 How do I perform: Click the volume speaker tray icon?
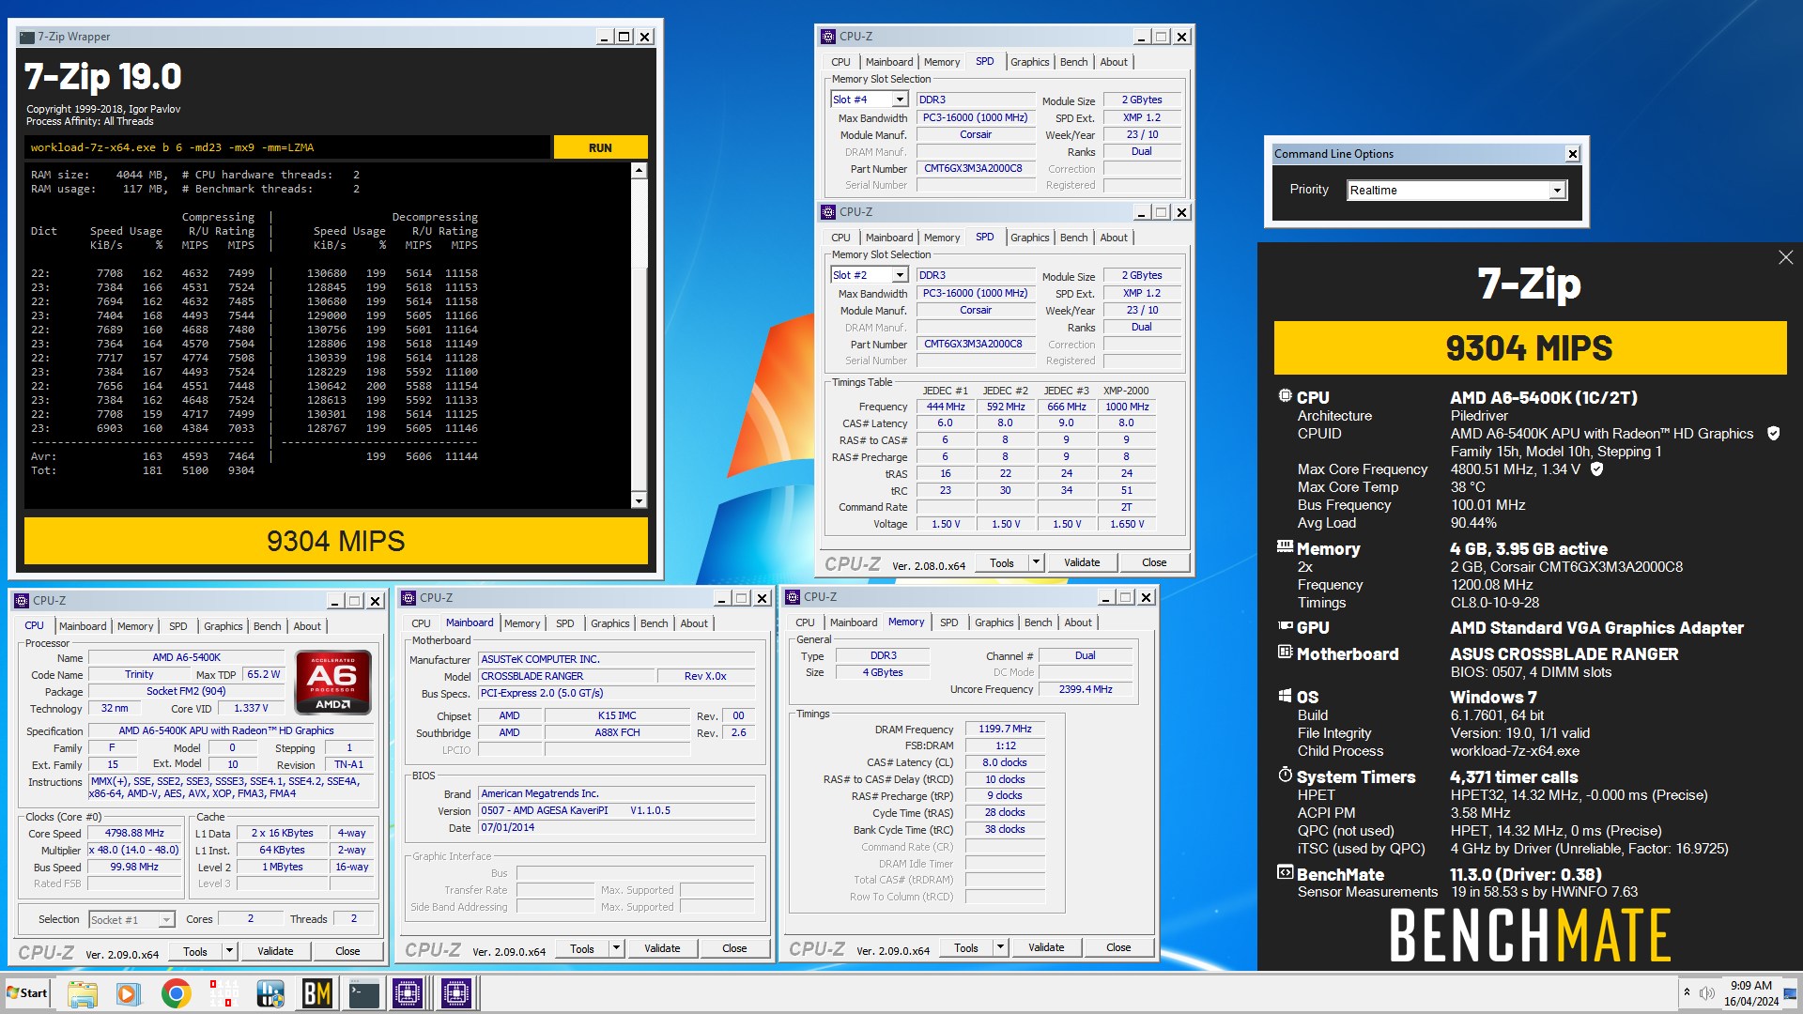coord(1707,993)
